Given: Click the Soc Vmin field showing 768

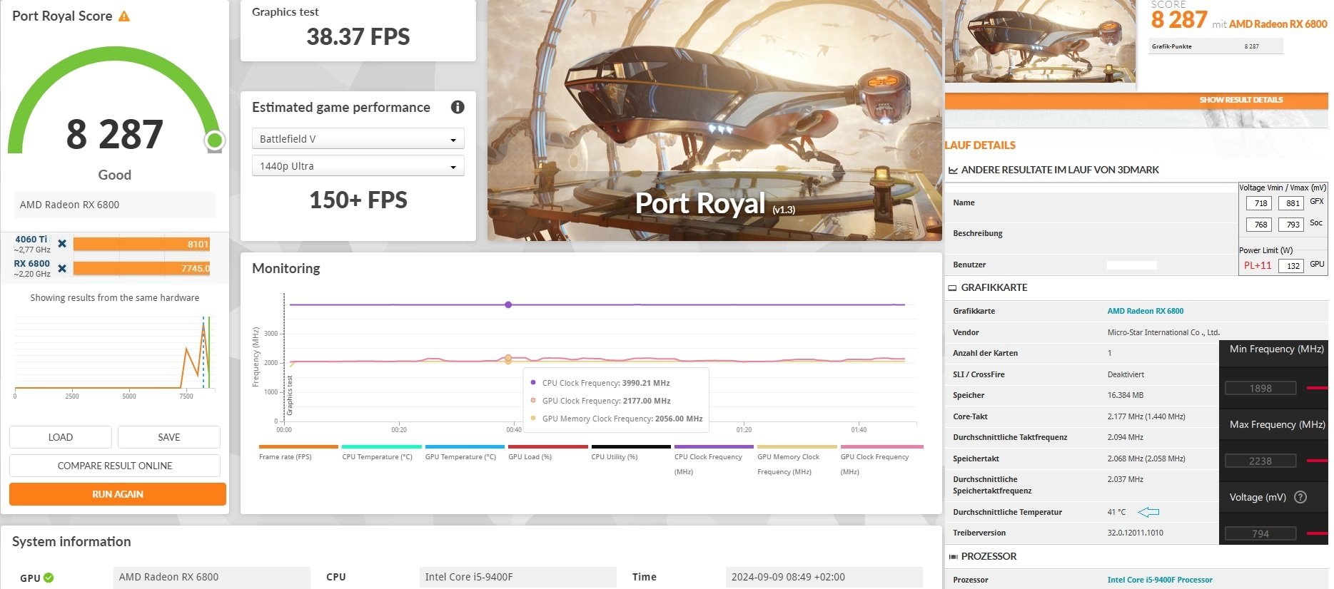Looking at the screenshot, I should (x=1259, y=225).
